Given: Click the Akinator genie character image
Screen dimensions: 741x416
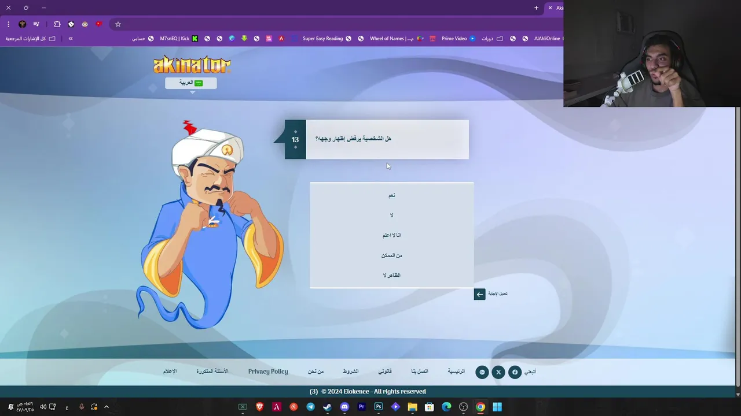Looking at the screenshot, I should point(210,225).
